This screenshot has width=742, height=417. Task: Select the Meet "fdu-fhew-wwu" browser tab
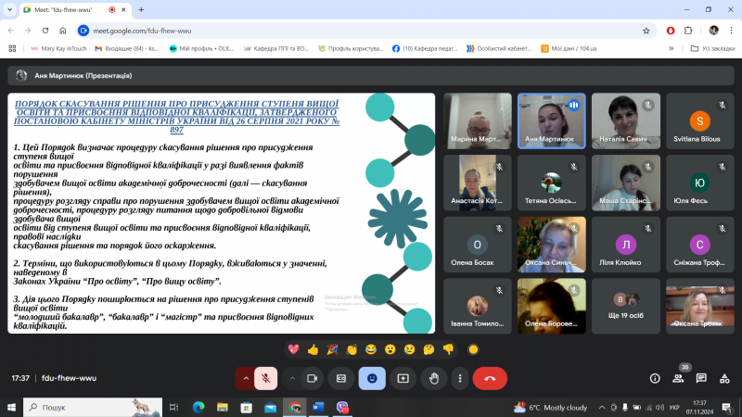click(x=65, y=9)
